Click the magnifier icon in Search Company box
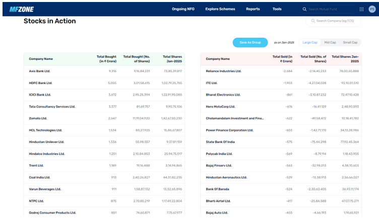This screenshot has height=223, width=379. click(x=313, y=21)
